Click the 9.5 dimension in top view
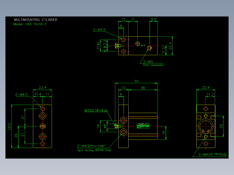The width and height of the screenshot is (234, 175). click(153, 19)
